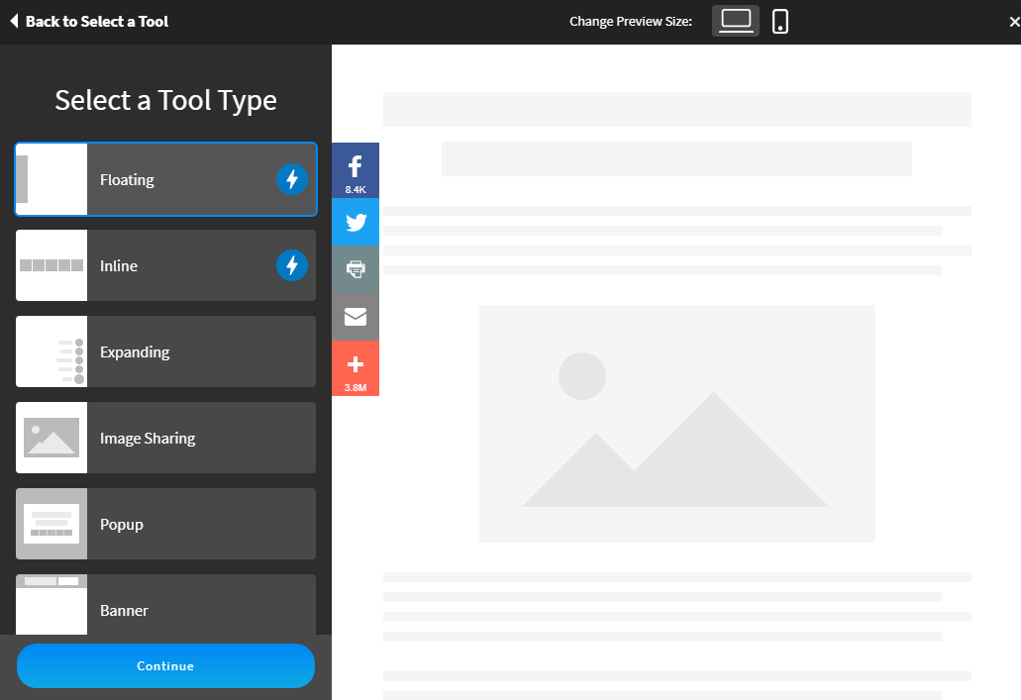Screen dimensions: 1021x700
Task: Select the Inline tool type
Action: 166,265
